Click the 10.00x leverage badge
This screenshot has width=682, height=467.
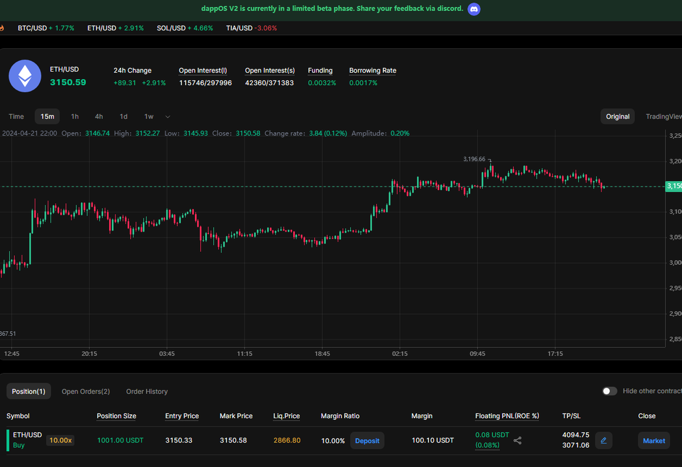click(x=60, y=440)
